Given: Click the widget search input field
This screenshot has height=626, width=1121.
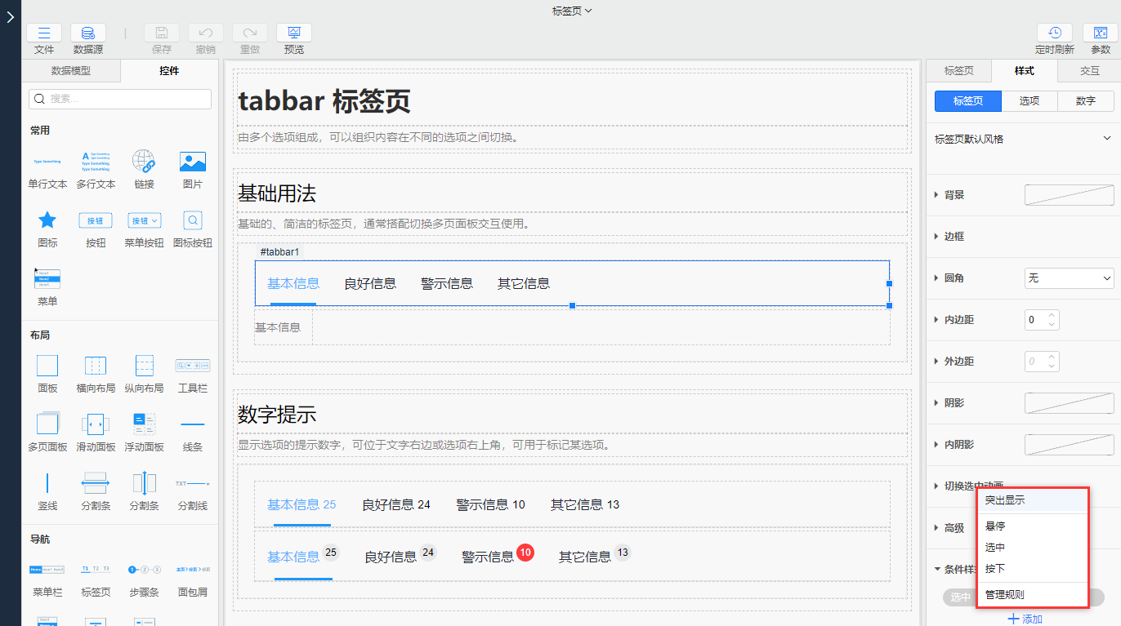Looking at the screenshot, I should point(120,99).
